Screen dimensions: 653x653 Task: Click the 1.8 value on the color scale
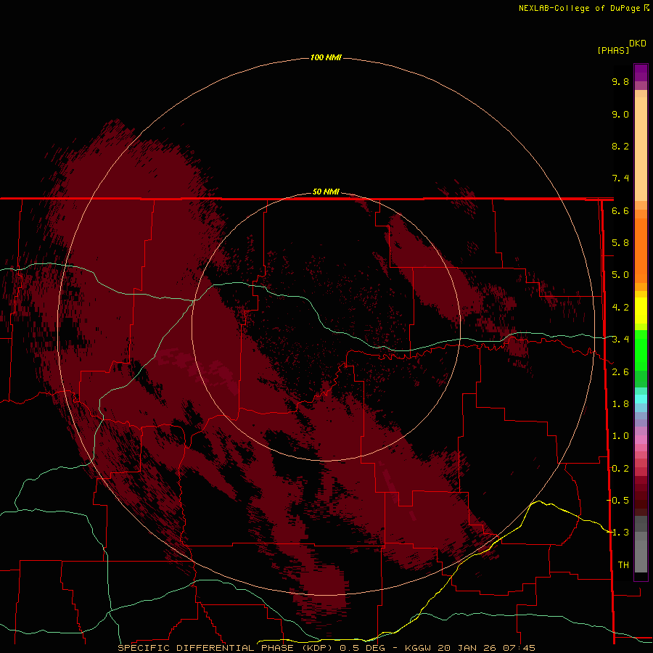620,404
